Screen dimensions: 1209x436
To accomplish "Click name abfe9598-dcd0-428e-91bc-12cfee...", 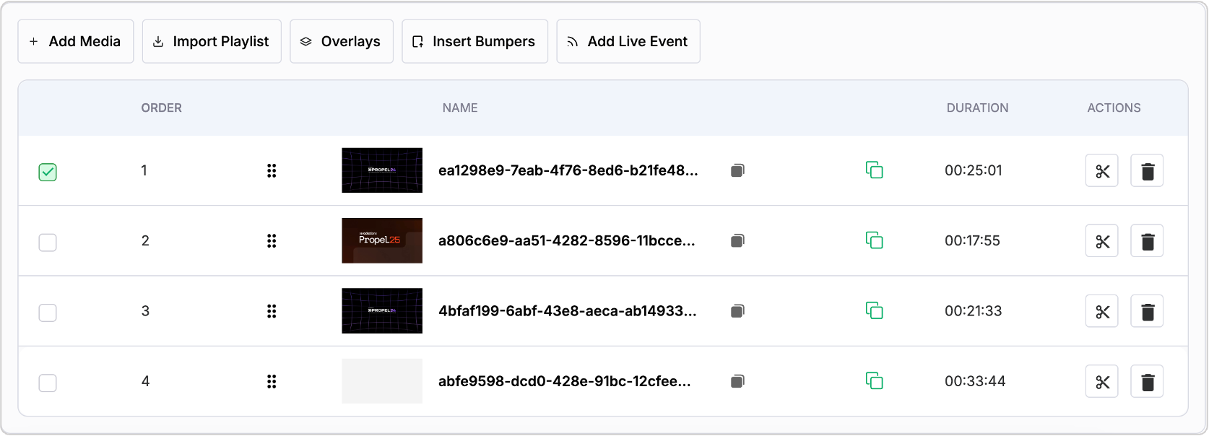I will pyautogui.click(x=565, y=381).
